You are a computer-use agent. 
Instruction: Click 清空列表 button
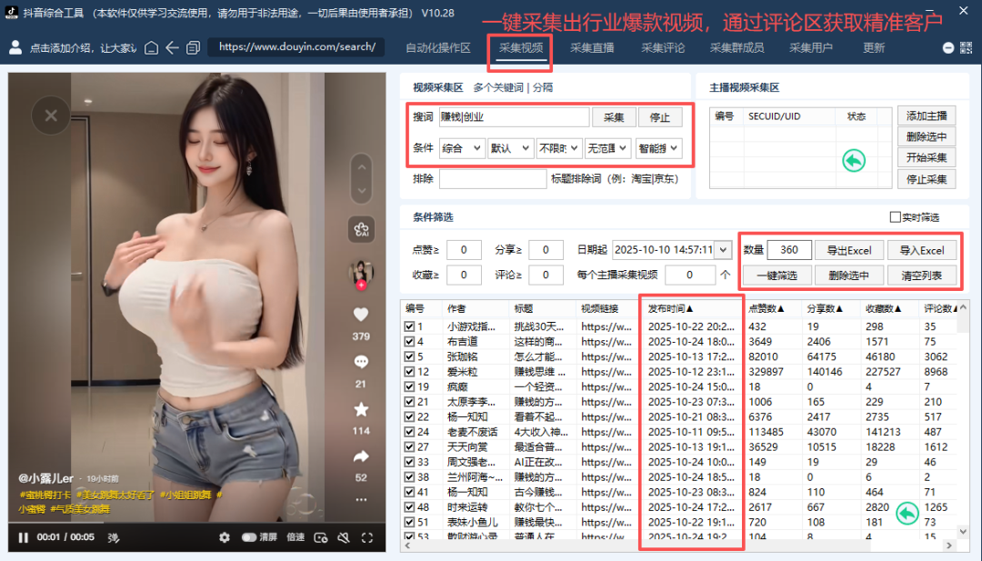[922, 275]
